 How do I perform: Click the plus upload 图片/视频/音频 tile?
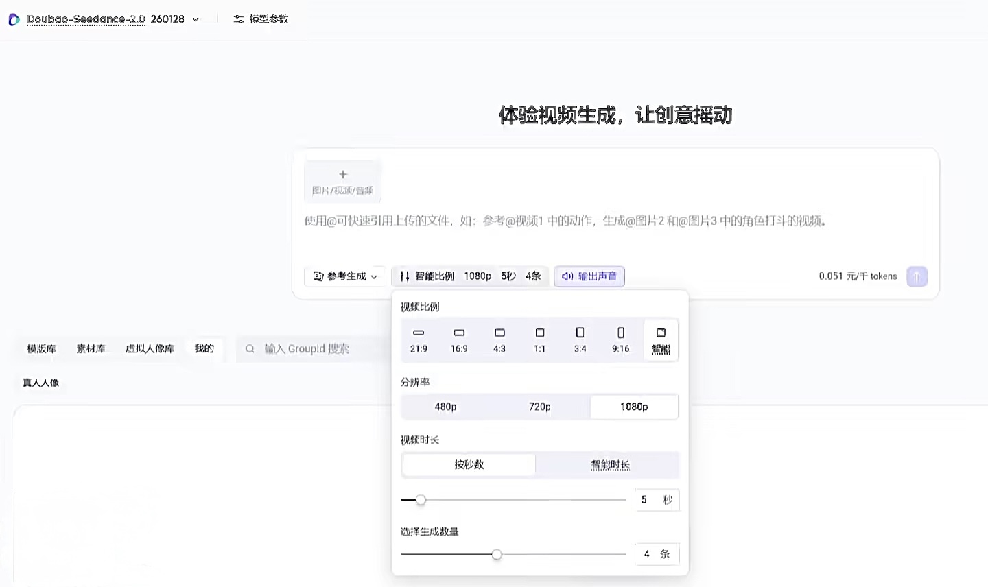343,181
